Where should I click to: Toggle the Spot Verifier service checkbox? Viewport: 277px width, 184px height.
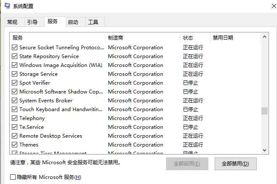[14, 83]
